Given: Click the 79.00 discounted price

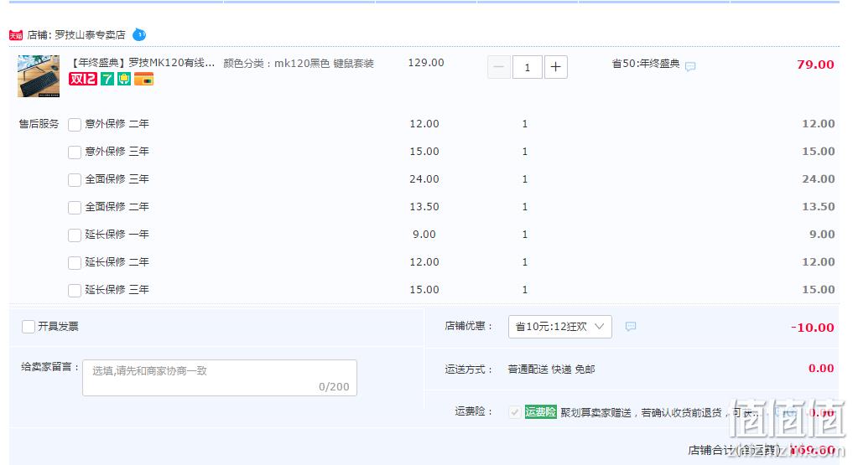Looking at the screenshot, I should (x=815, y=65).
